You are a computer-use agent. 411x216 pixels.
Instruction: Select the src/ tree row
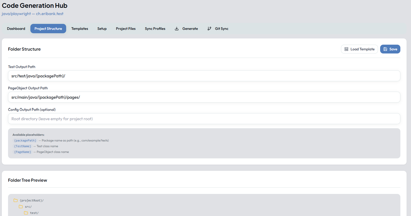point(25,207)
